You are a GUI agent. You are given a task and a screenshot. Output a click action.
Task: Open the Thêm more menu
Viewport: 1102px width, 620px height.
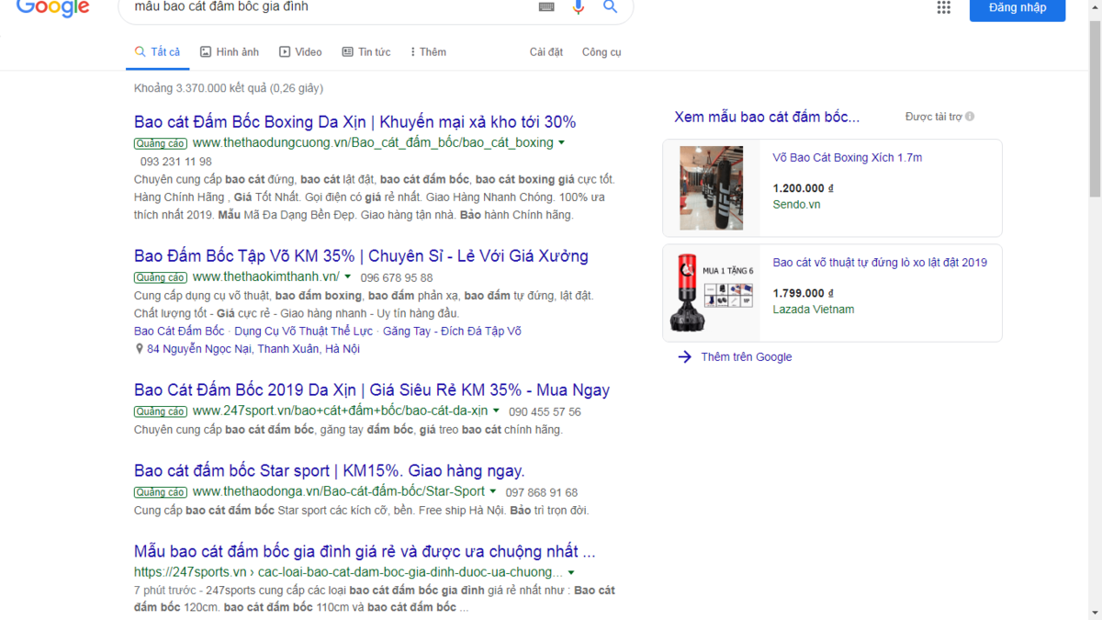pos(428,52)
